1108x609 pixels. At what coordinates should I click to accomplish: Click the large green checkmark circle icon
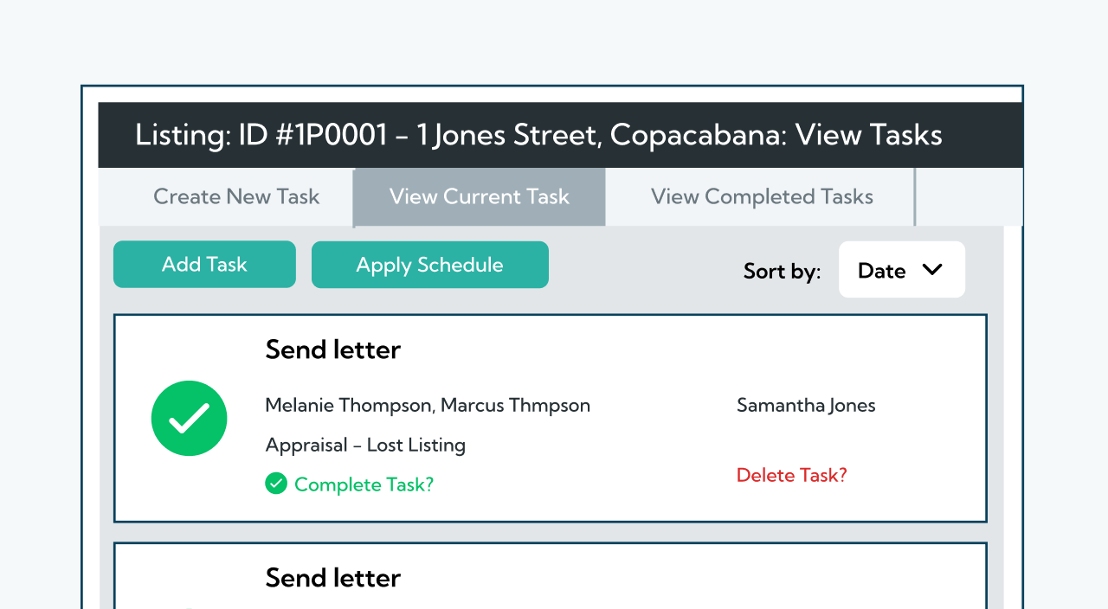(189, 419)
